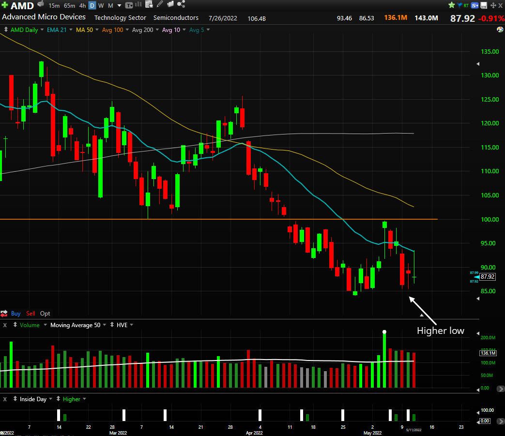Click the share chart icon
Viewport: 505px width, 436px height.
tap(181, 4)
